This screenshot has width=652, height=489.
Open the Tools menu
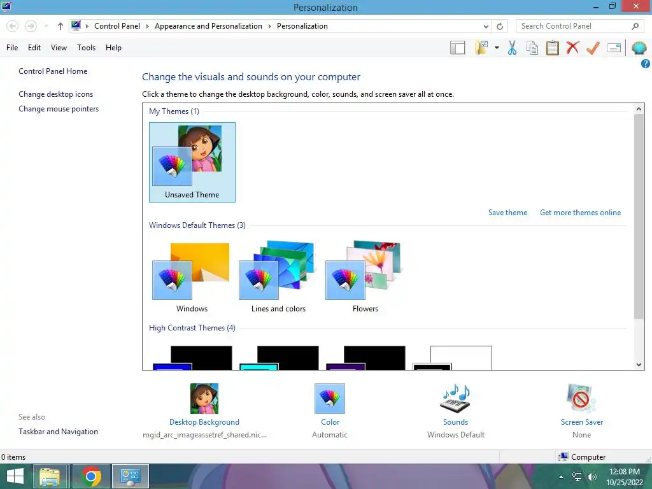tap(86, 48)
